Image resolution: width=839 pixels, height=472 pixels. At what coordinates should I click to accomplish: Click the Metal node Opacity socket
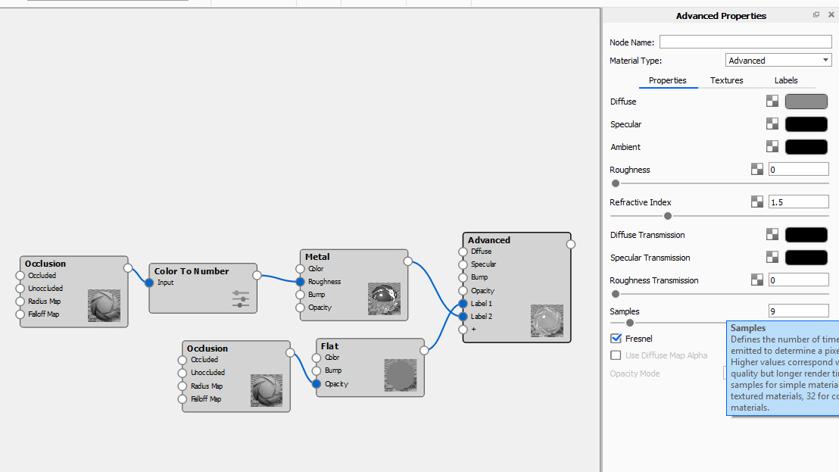300,307
